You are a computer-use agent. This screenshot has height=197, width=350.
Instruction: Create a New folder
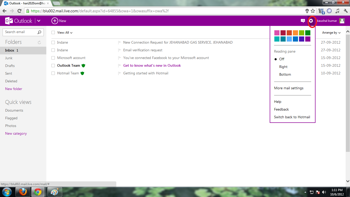pos(14,89)
